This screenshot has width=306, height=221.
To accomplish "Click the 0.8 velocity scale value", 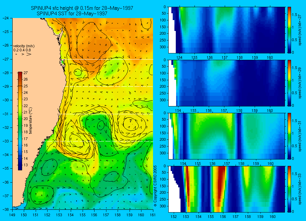I will (x=28, y=50).
